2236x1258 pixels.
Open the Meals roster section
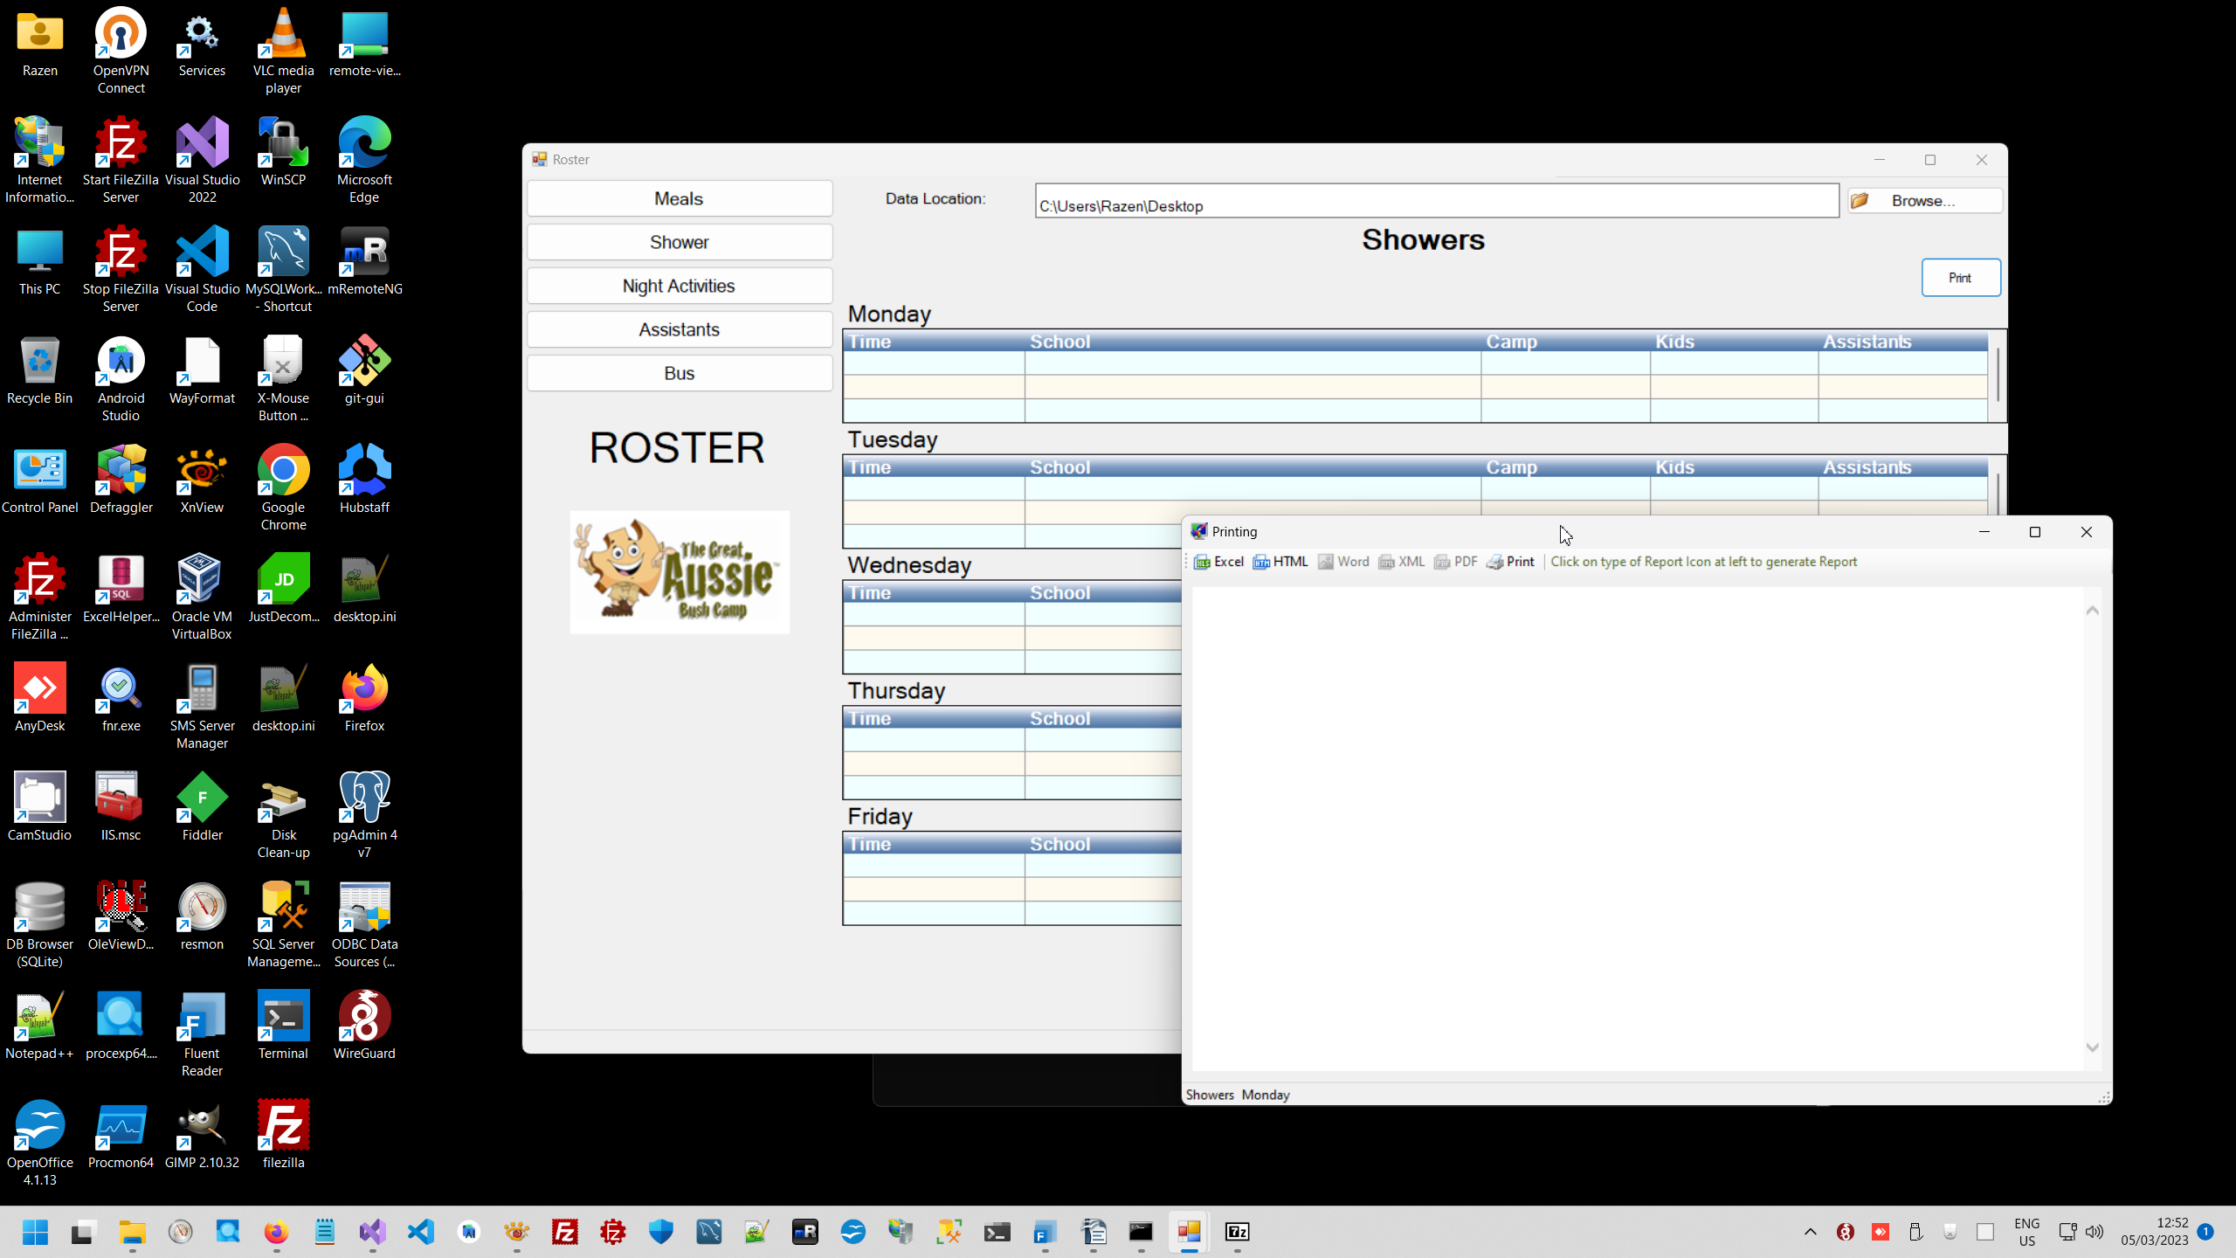click(x=679, y=198)
